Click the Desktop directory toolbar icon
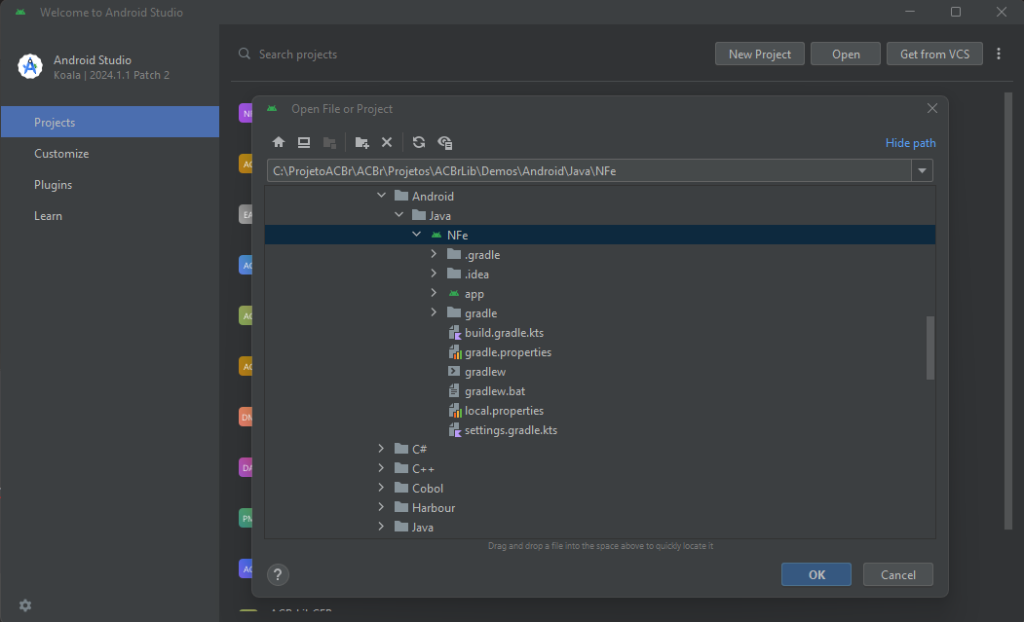 [x=304, y=142]
